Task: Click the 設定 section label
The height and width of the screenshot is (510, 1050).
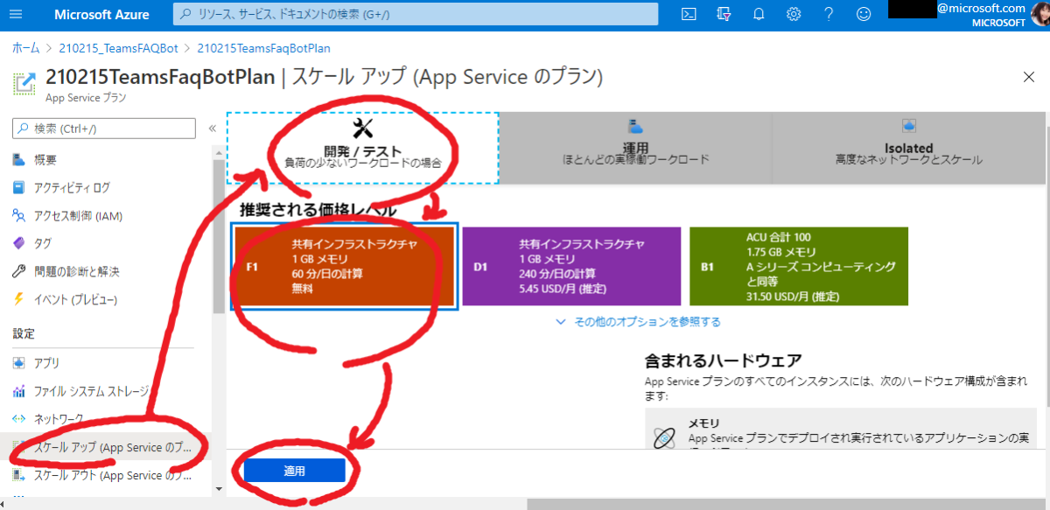Action: pyautogui.click(x=24, y=333)
